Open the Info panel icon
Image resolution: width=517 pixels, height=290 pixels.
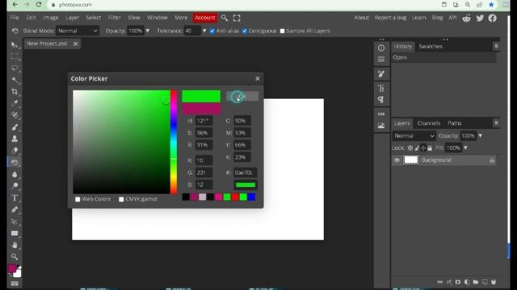381,48
